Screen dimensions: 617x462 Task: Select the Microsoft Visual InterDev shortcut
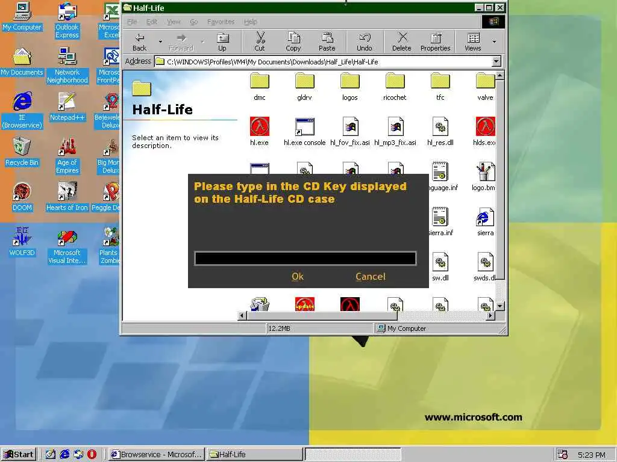point(67,246)
